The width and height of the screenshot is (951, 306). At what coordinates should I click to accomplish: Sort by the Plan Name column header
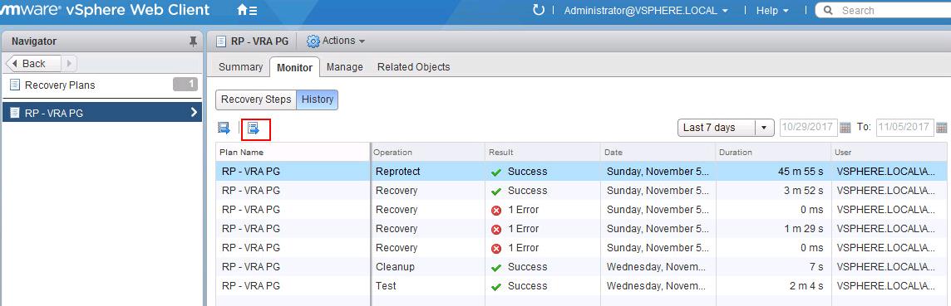pos(293,153)
